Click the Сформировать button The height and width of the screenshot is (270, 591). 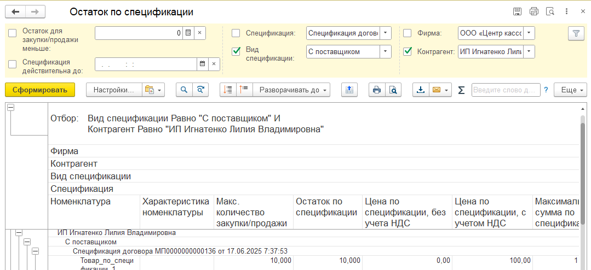point(39,90)
